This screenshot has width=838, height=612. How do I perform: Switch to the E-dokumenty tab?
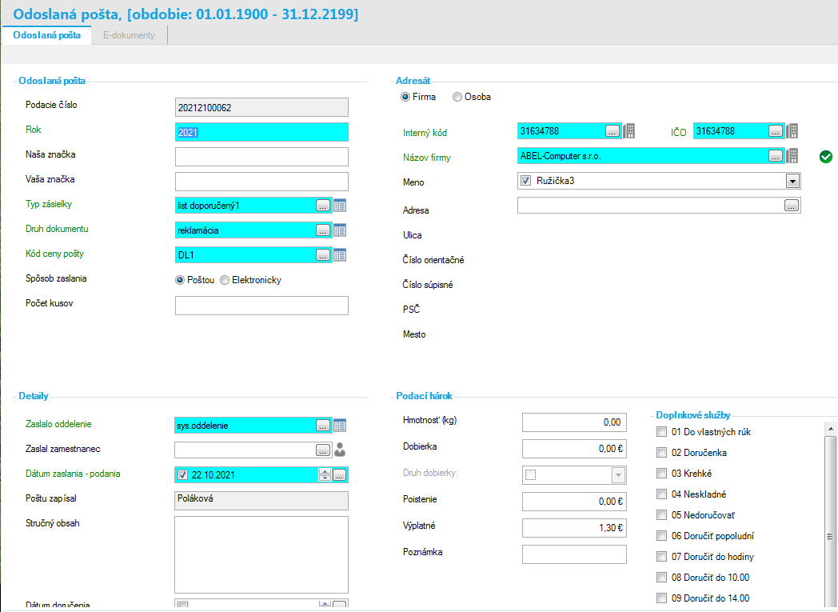click(x=129, y=35)
